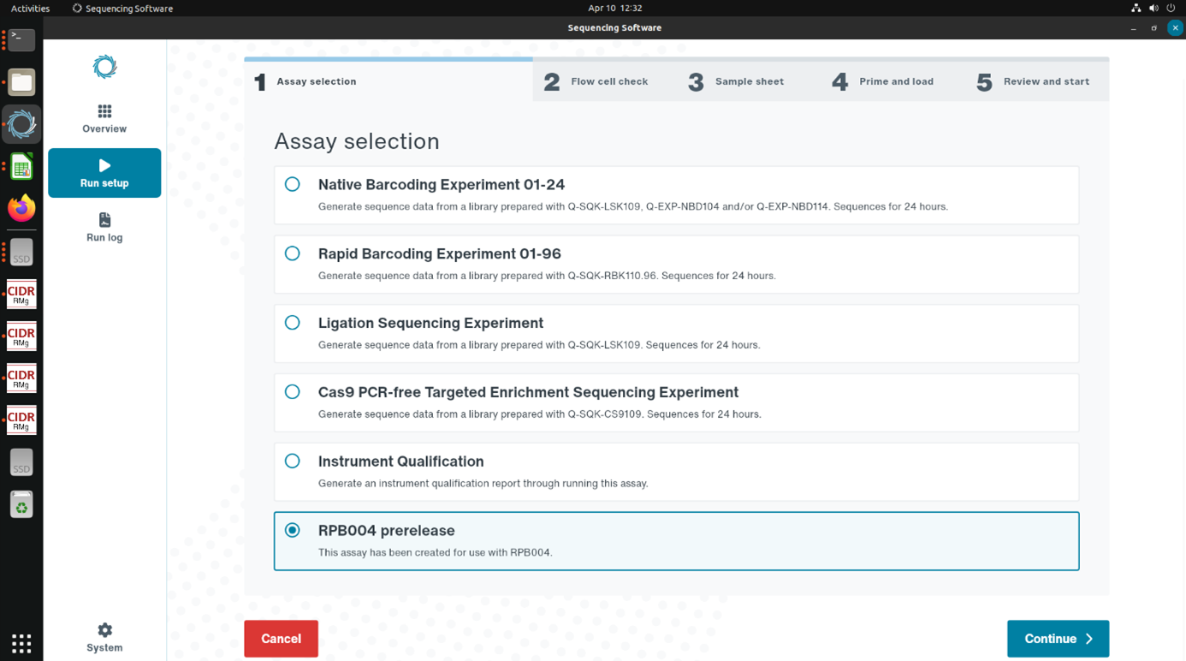Click the Run setup play icon
The height and width of the screenshot is (661, 1186).
pos(104,165)
